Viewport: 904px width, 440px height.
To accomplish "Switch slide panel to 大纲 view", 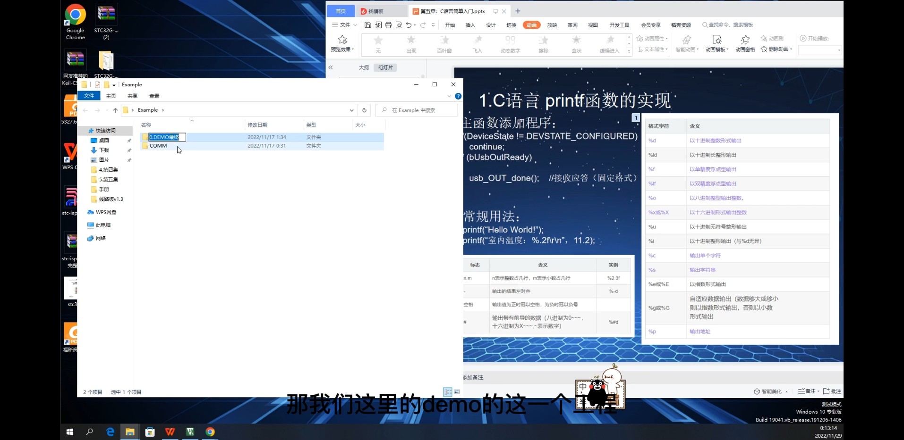I will [x=364, y=67].
